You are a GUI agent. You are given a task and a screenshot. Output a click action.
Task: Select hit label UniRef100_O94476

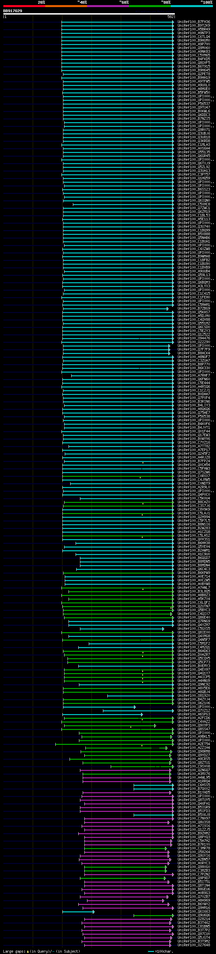click(x=194, y=338)
